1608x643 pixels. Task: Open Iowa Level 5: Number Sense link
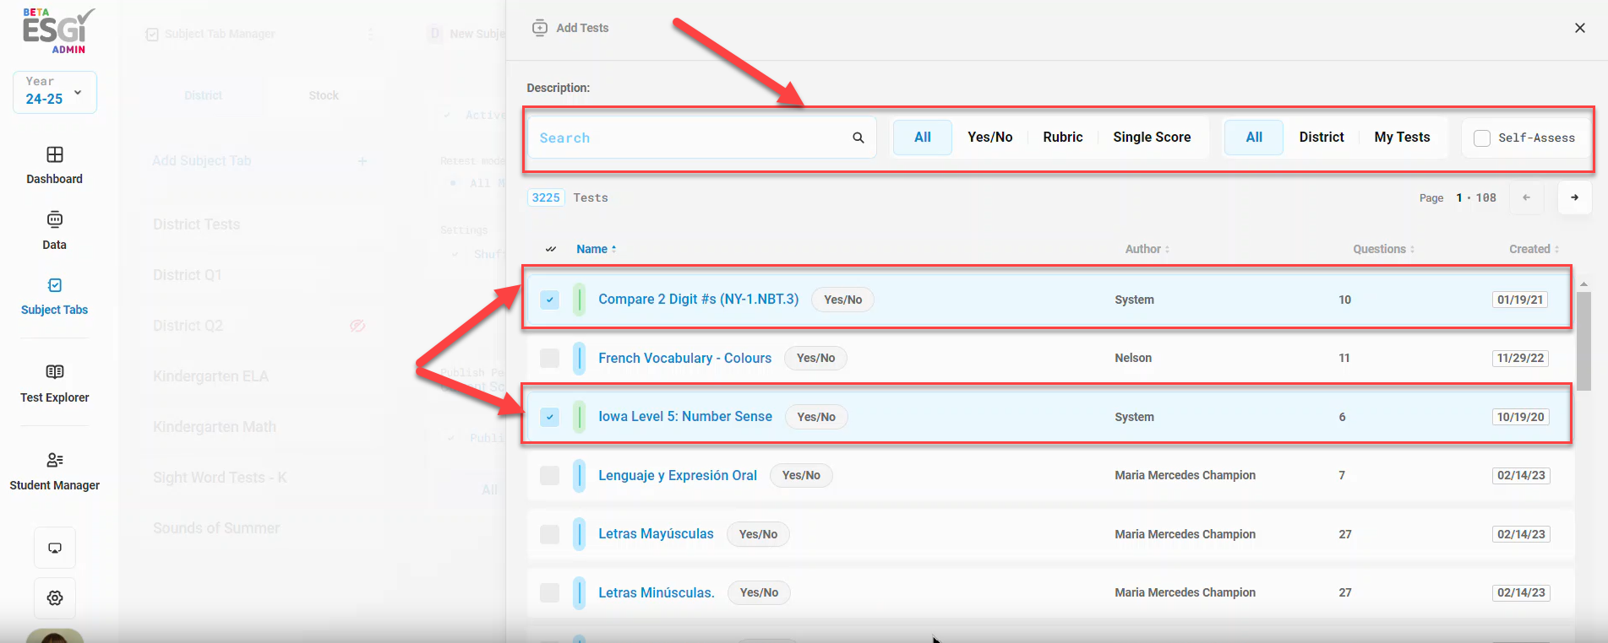(x=685, y=416)
